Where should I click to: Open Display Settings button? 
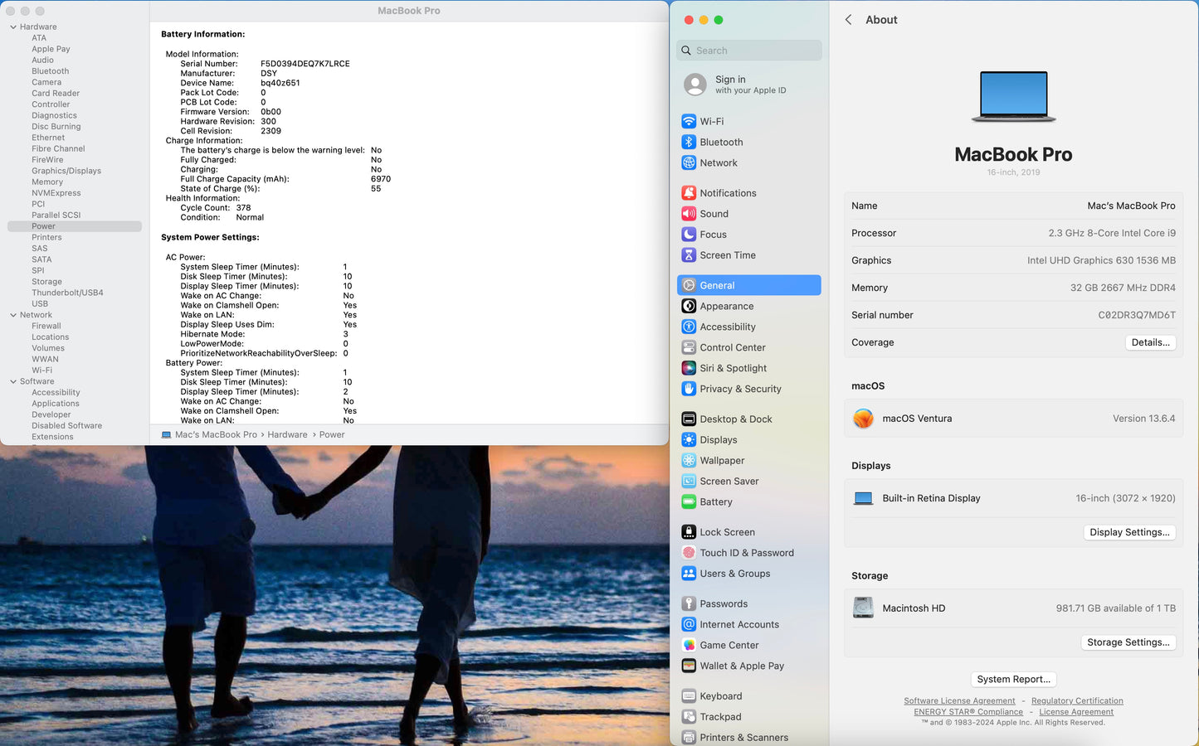(x=1129, y=532)
